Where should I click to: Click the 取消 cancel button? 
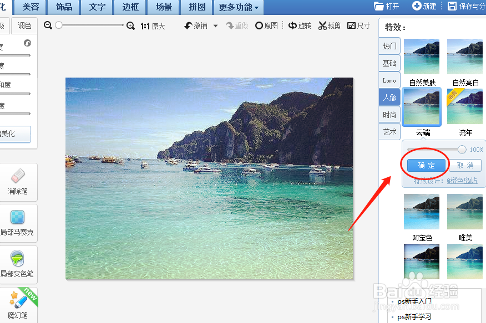465,165
